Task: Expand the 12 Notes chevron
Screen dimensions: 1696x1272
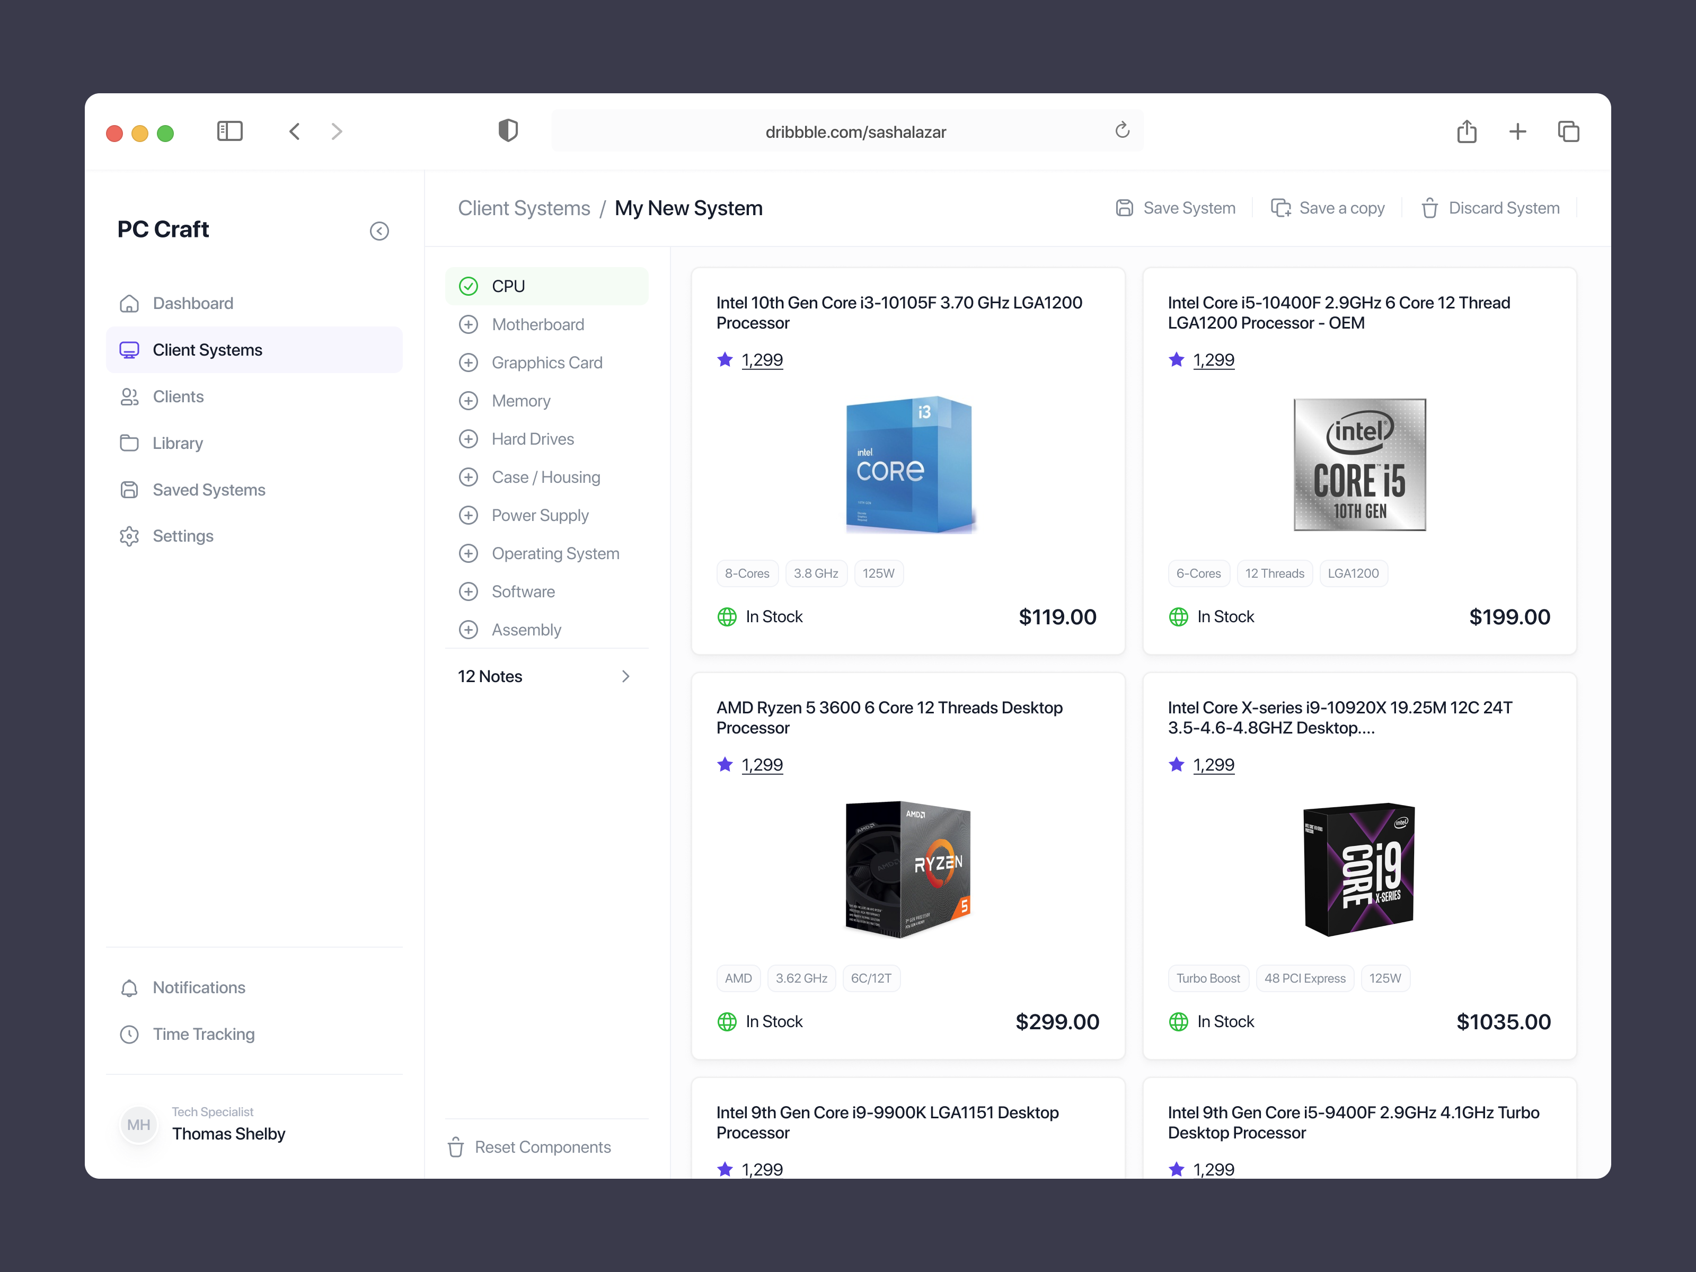Action: pos(625,676)
